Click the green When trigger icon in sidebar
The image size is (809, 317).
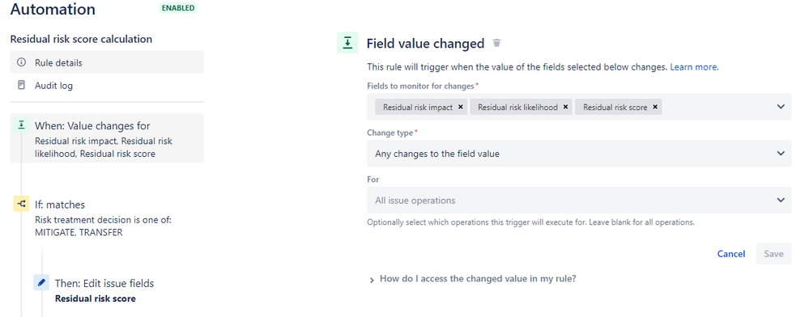(x=21, y=125)
